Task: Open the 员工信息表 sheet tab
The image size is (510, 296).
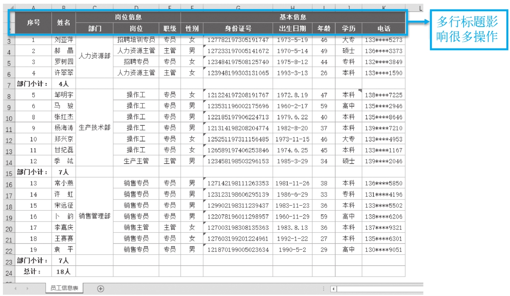Action: [x=64, y=288]
